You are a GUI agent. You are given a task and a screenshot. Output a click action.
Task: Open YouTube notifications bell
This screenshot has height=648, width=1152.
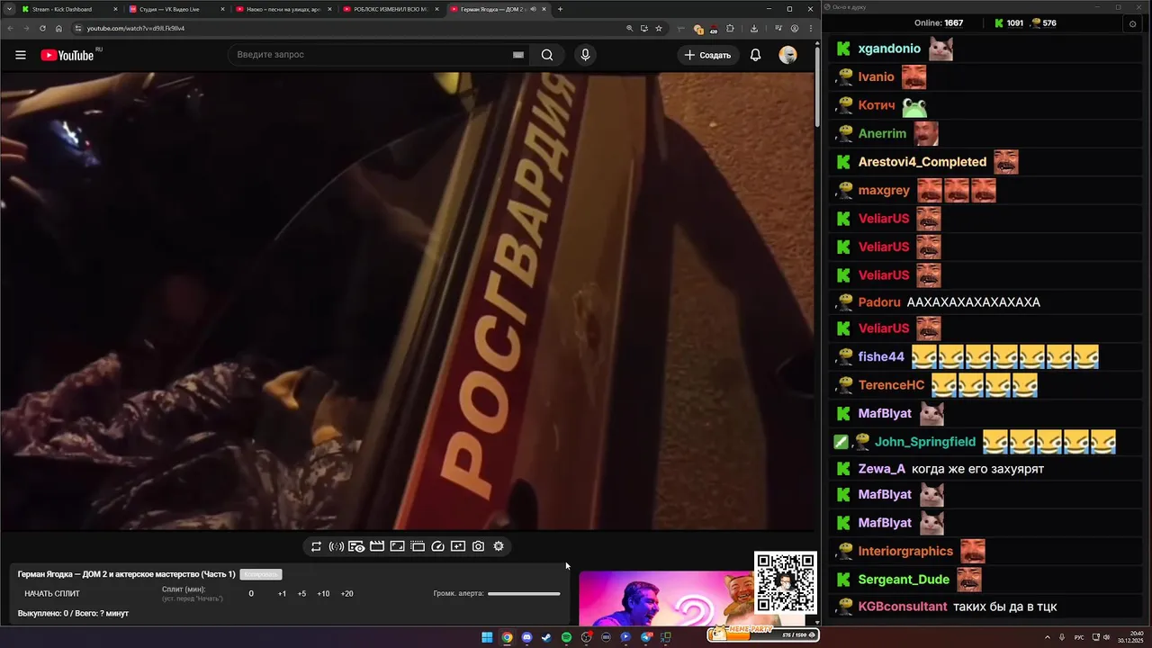[x=755, y=55]
